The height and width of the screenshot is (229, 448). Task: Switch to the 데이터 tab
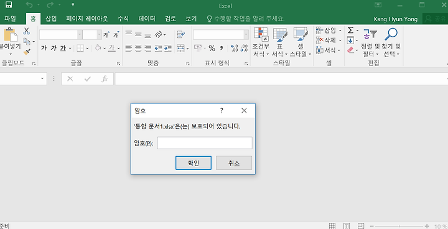point(147,19)
